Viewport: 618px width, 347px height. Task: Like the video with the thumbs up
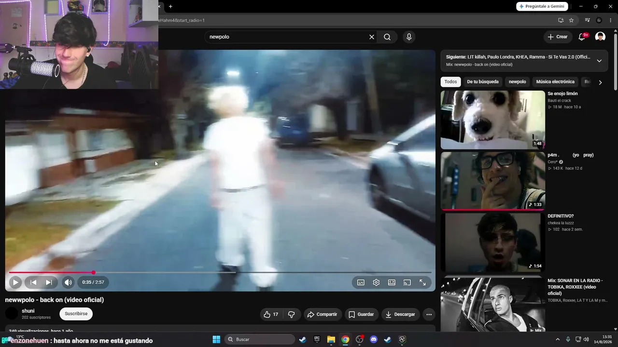[271, 314]
